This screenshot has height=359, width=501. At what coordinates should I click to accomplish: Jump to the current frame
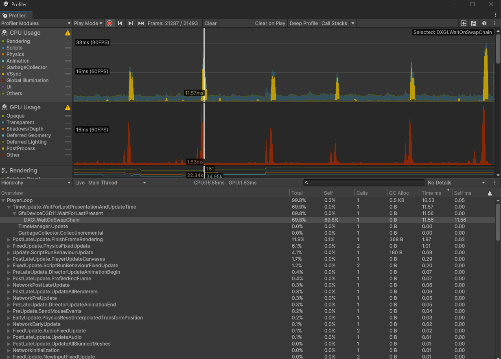tap(141, 23)
